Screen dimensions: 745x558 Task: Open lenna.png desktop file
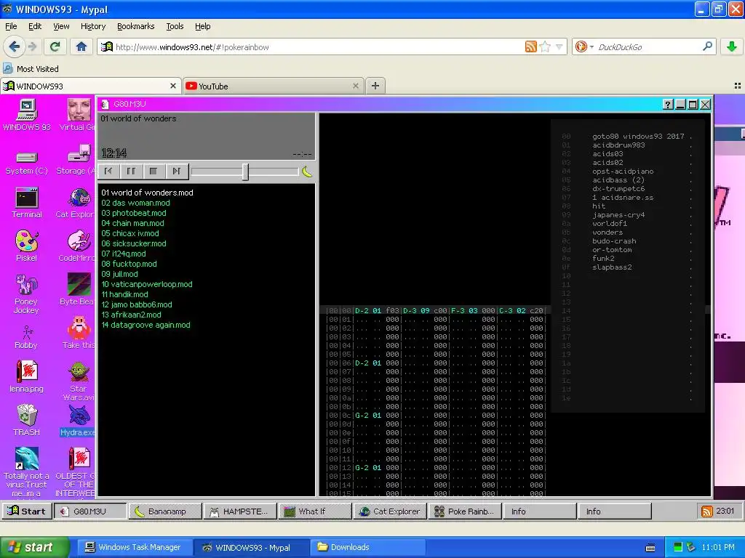(x=27, y=376)
